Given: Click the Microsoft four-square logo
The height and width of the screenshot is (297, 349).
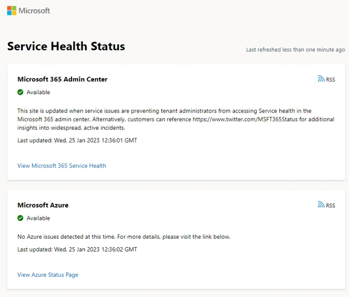Looking at the screenshot, I should tap(11, 11).
